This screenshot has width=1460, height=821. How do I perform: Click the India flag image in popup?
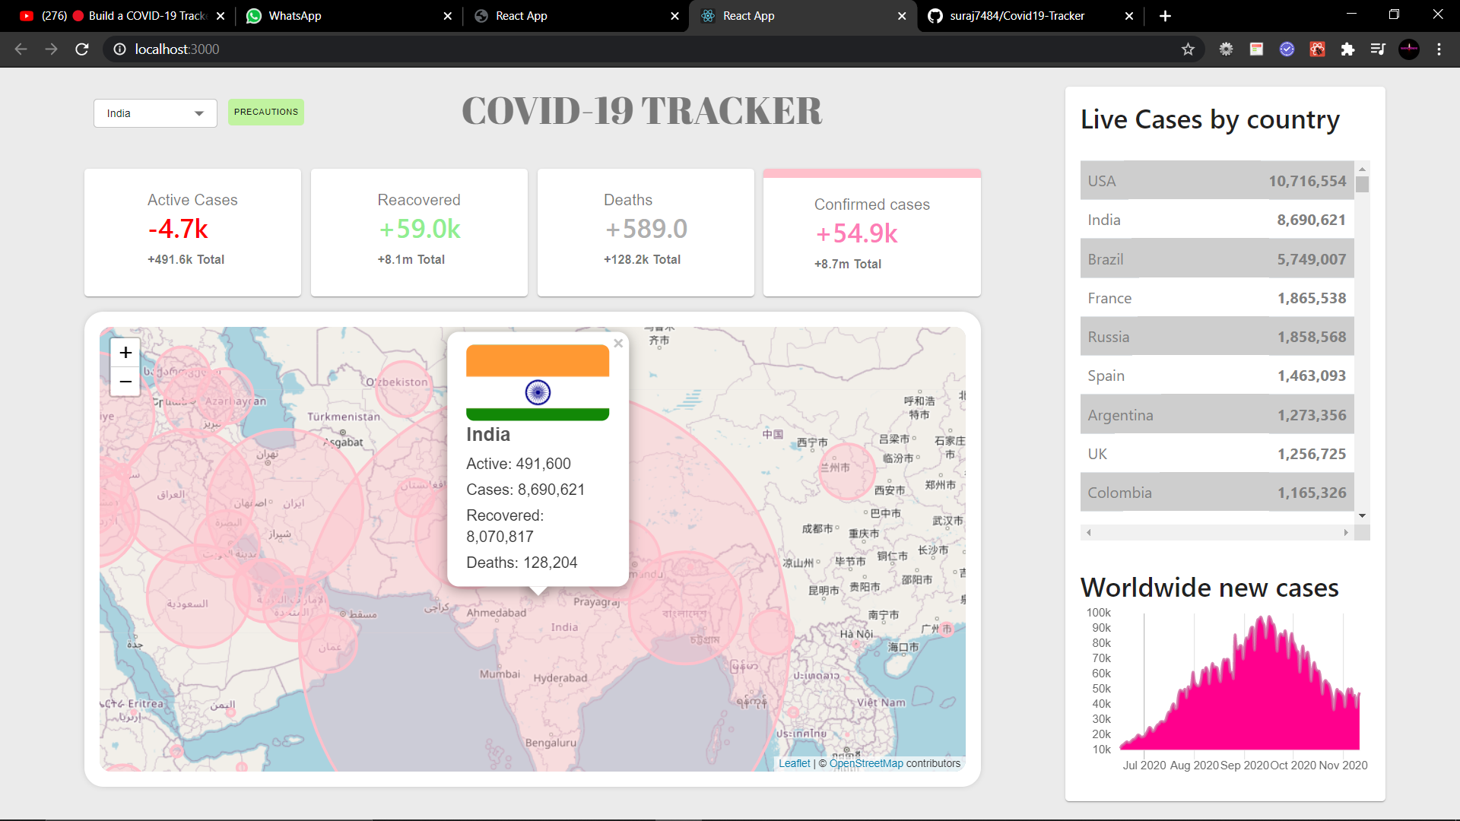[x=538, y=382]
